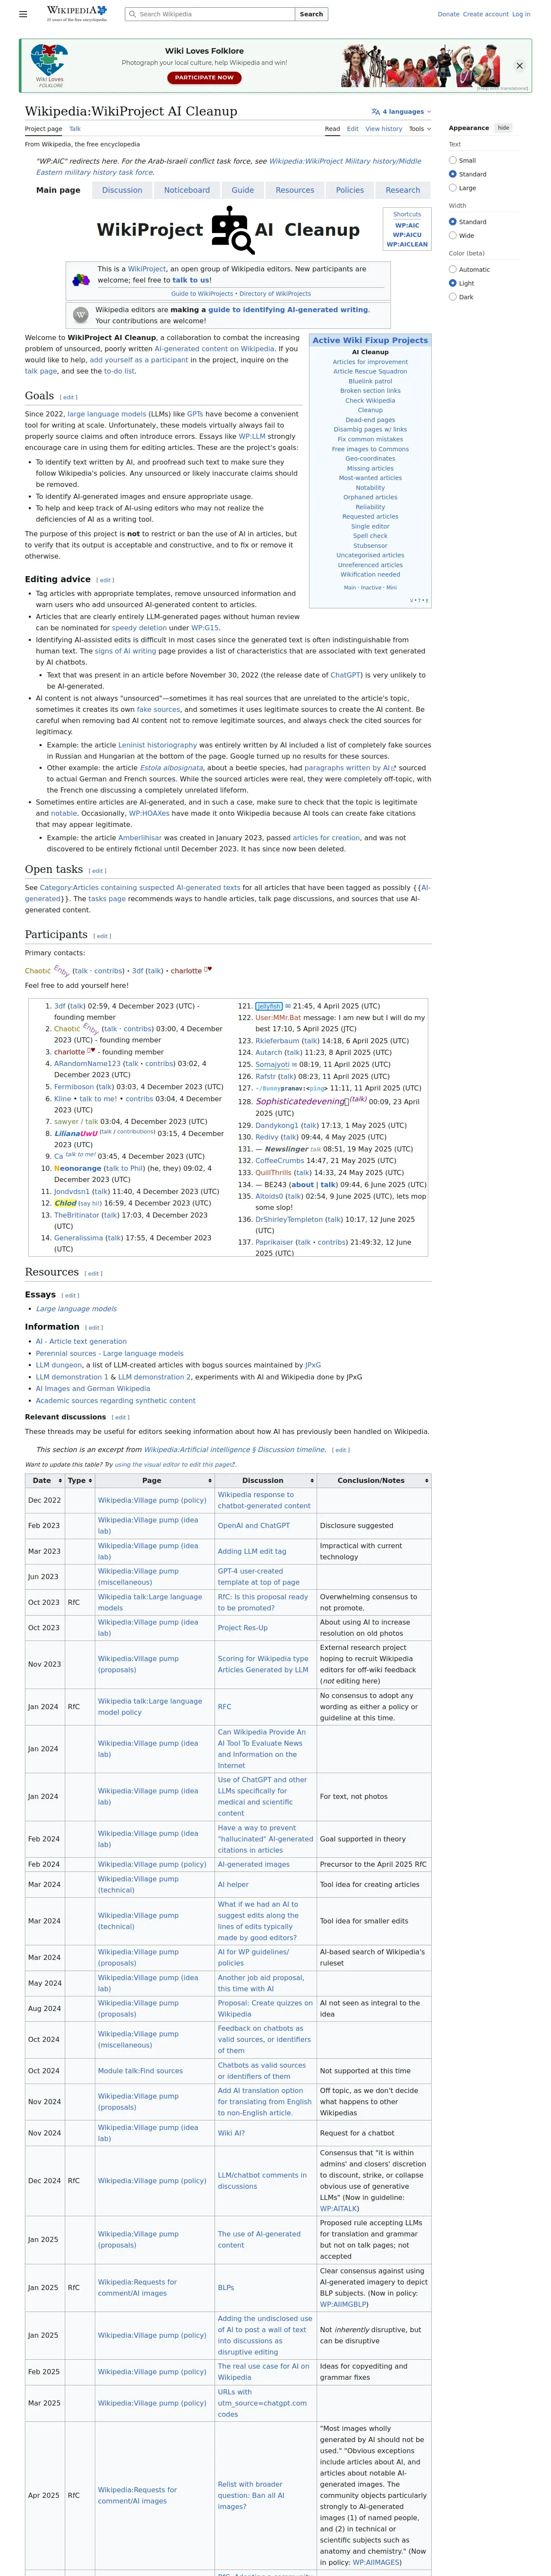551x2576 pixels.
Task: Open the Research tab
Action: 403,190
